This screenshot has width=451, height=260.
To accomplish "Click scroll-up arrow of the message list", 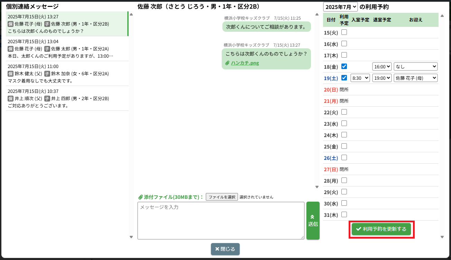I will (x=131, y=15).
